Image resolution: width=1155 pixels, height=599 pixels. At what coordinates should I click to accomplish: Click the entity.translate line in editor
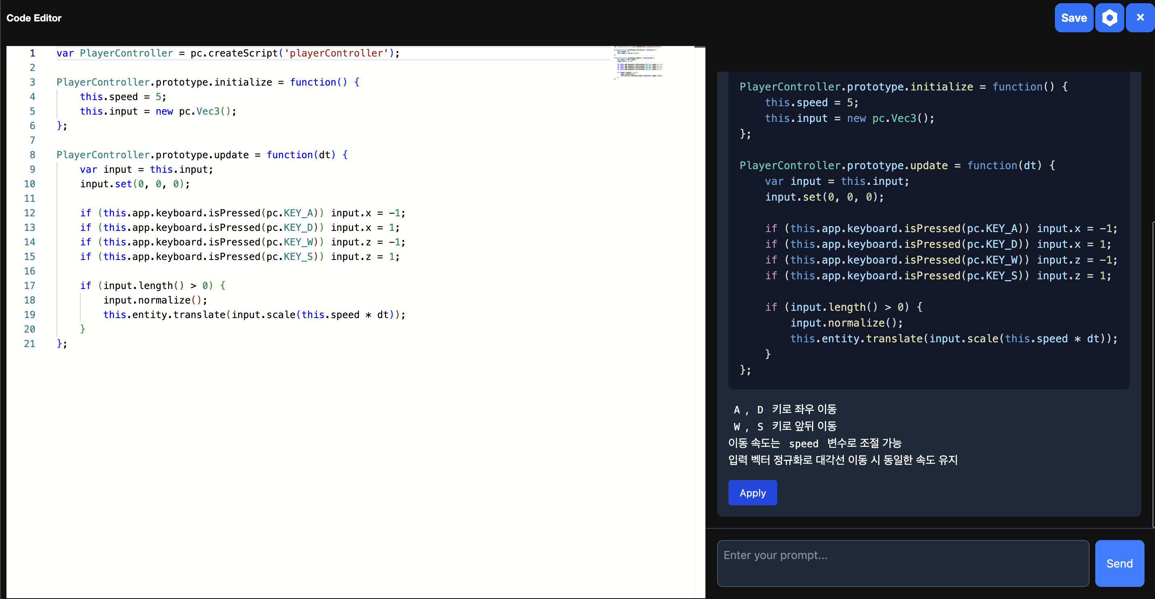pyautogui.click(x=254, y=315)
